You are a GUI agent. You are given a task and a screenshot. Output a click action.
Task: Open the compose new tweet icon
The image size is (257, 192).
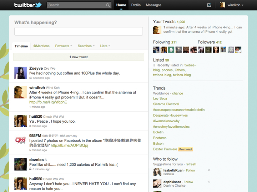click(209, 5)
